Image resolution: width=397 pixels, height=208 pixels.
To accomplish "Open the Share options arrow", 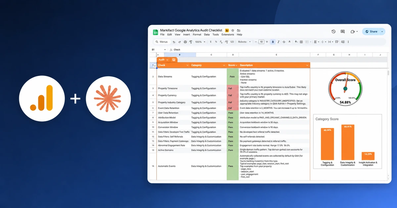I will (382, 32).
